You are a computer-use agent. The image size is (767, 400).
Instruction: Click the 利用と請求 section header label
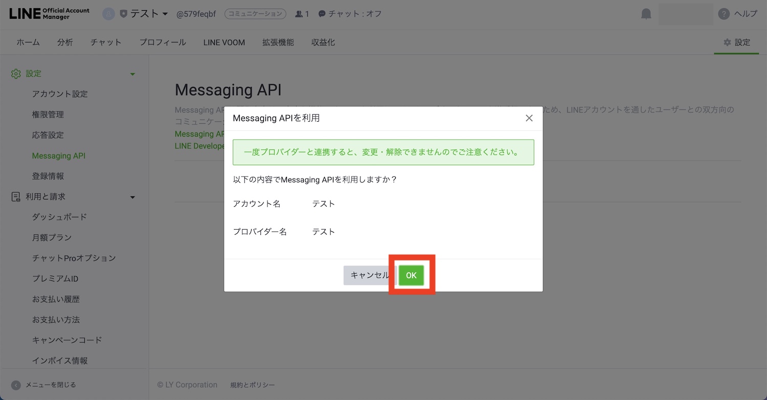pyautogui.click(x=46, y=196)
